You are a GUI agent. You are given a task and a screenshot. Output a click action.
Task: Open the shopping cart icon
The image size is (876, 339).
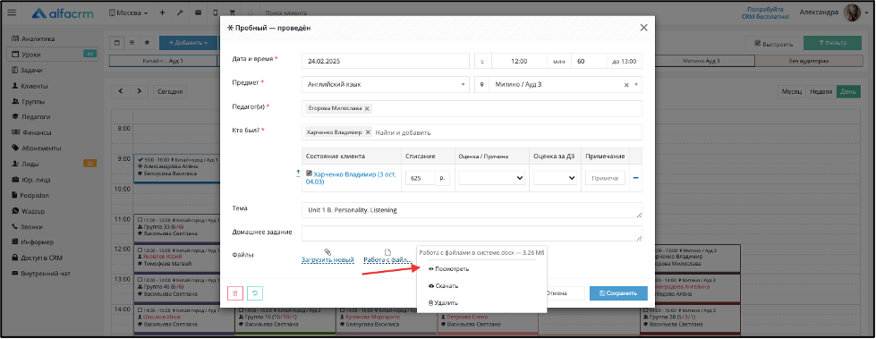point(233,13)
